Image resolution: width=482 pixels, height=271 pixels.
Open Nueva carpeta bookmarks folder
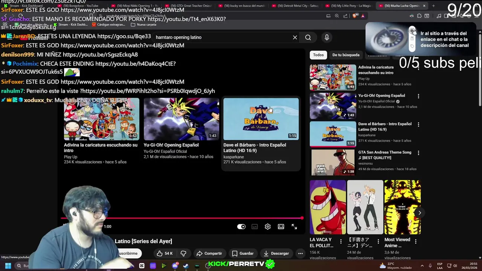[x=143, y=24]
